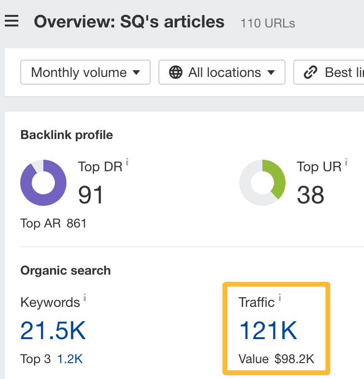364x379 pixels.
Task: Click the 110 URLs count label
Action: (x=268, y=23)
